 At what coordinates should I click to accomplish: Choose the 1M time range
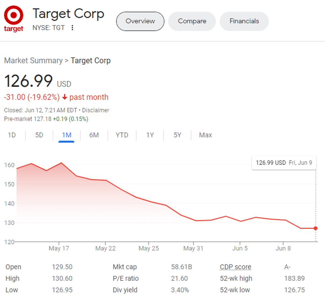(66, 135)
